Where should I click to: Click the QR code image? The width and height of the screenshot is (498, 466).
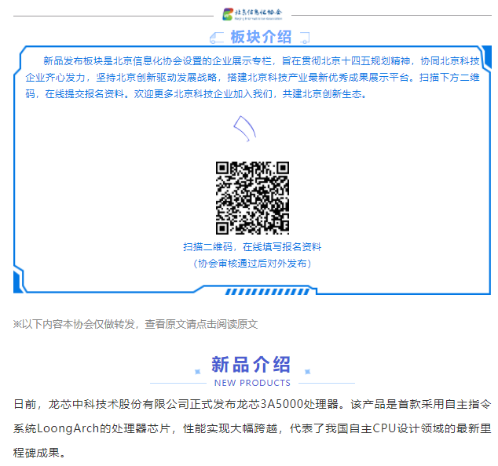click(x=252, y=198)
